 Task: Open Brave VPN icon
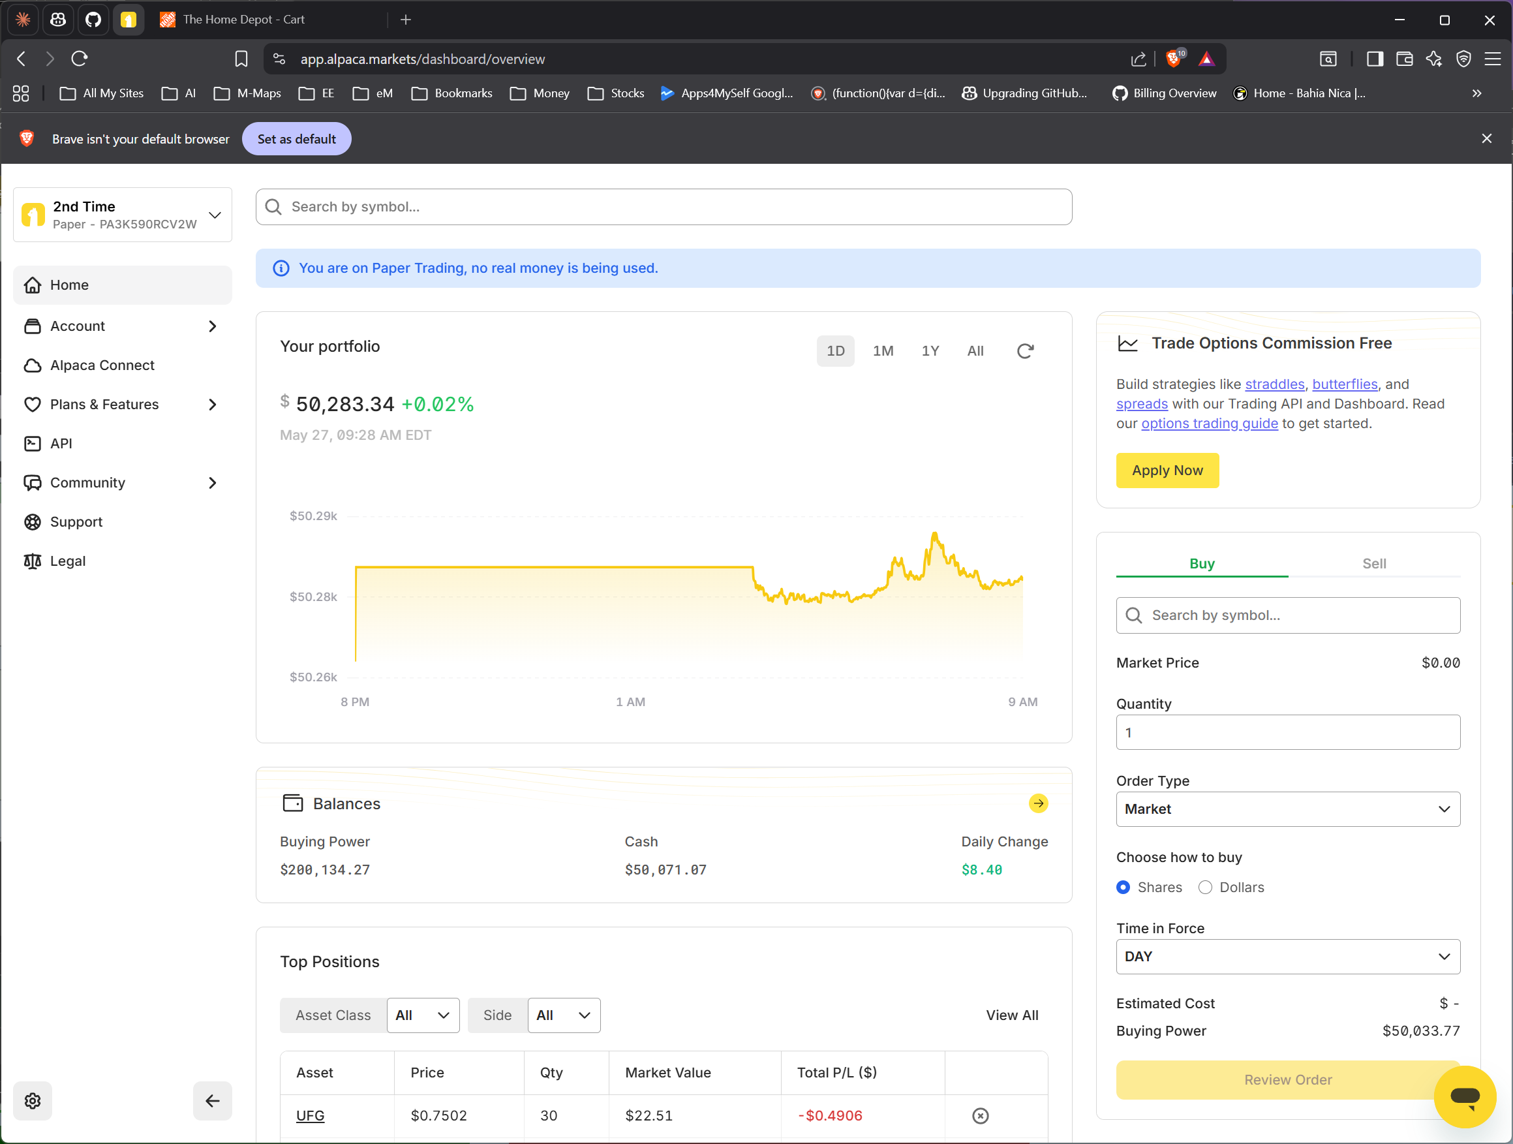(1463, 59)
